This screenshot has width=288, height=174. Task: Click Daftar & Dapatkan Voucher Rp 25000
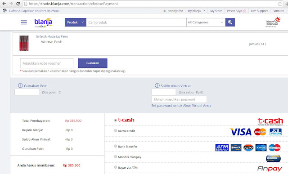click(x=34, y=11)
